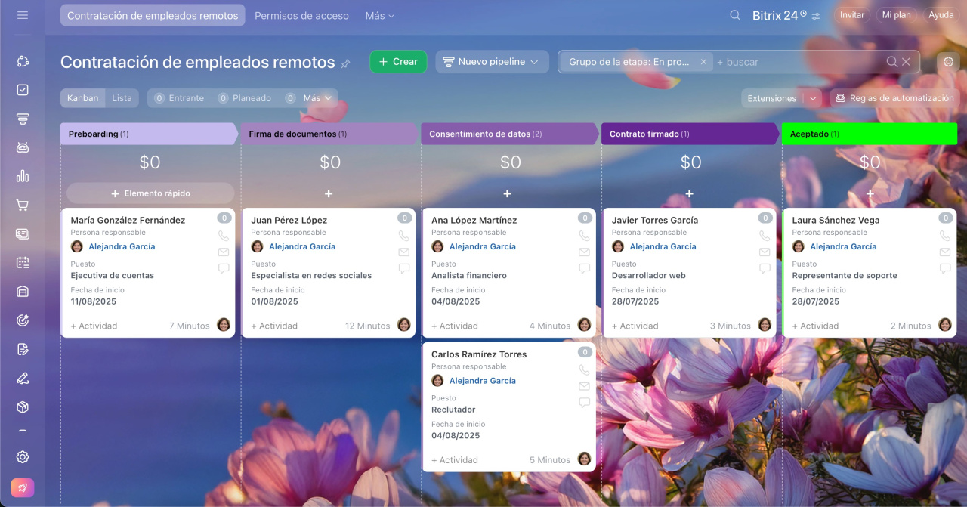Click the Bitrix 24 logo

[775, 15]
